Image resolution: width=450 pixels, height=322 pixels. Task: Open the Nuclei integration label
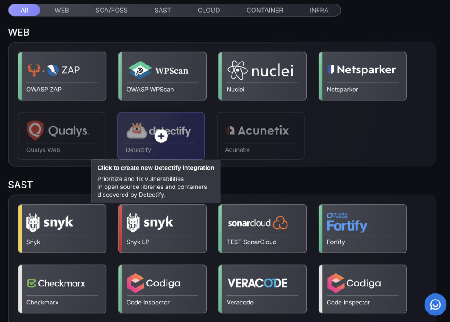pyautogui.click(x=236, y=90)
